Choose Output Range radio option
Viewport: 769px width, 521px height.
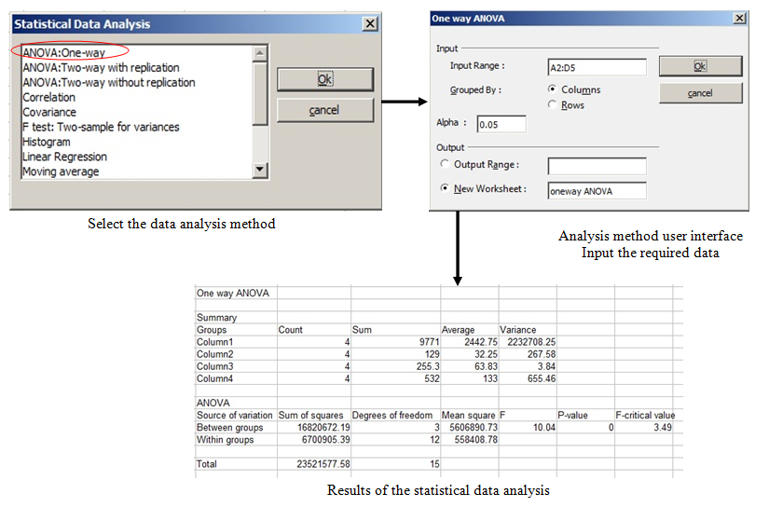[444, 165]
